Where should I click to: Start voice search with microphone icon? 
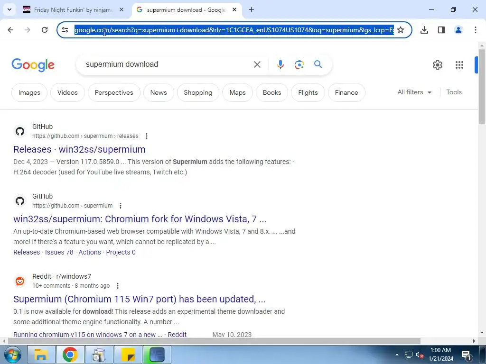280,64
